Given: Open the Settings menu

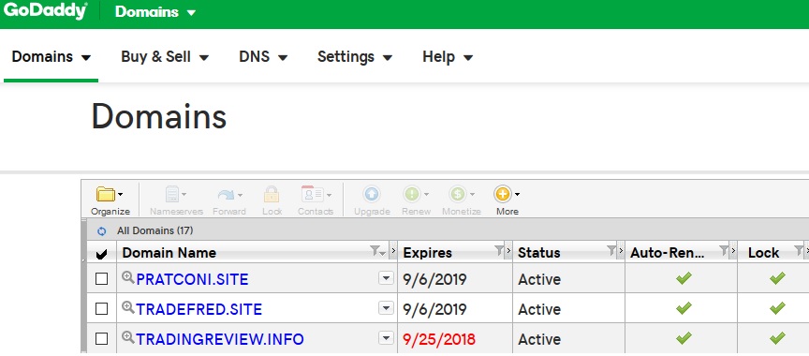Looking at the screenshot, I should pyautogui.click(x=355, y=56).
